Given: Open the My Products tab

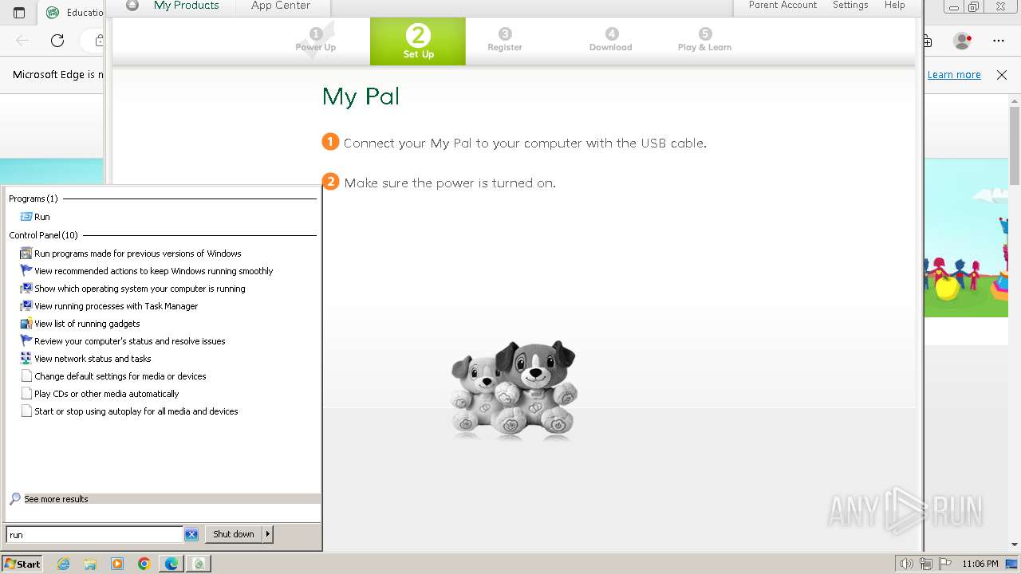Looking at the screenshot, I should coord(186,6).
